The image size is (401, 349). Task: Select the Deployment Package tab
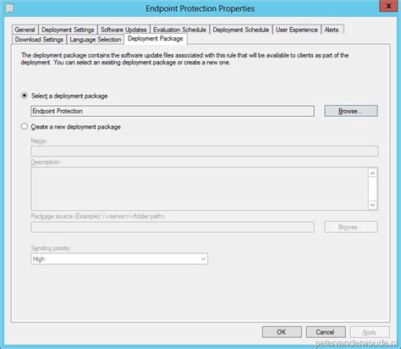[156, 39]
